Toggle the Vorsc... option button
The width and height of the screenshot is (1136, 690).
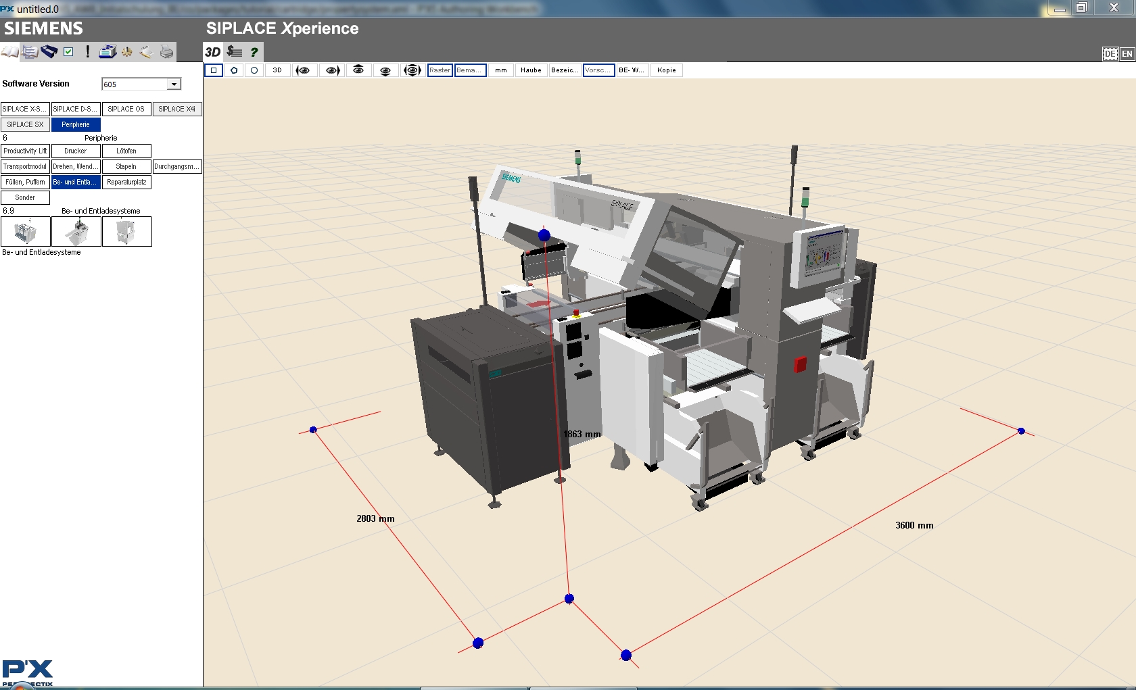[598, 70]
